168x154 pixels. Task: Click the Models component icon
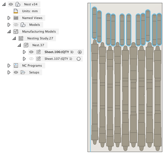pyautogui.click(x=23, y=25)
